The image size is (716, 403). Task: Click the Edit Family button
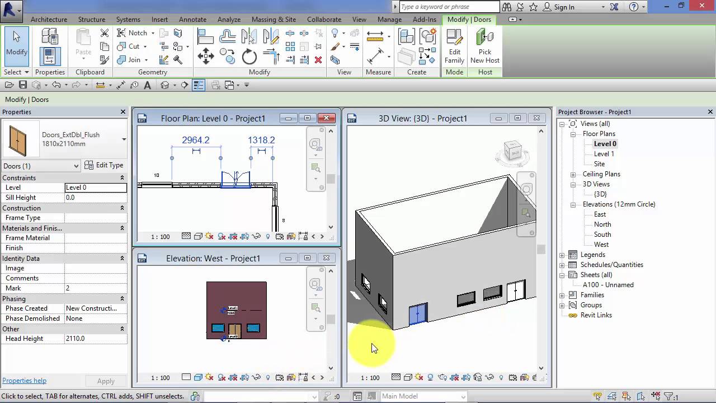(x=454, y=46)
